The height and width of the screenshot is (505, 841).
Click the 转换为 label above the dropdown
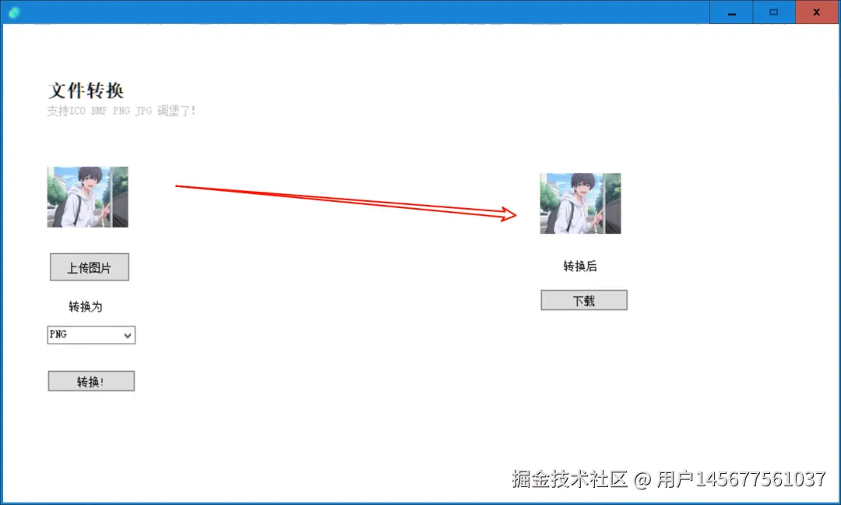click(x=86, y=306)
